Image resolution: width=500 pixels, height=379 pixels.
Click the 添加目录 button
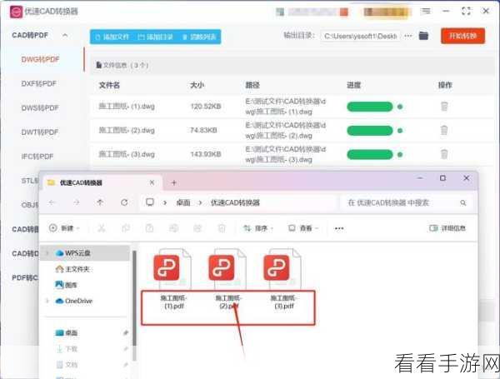pos(155,37)
